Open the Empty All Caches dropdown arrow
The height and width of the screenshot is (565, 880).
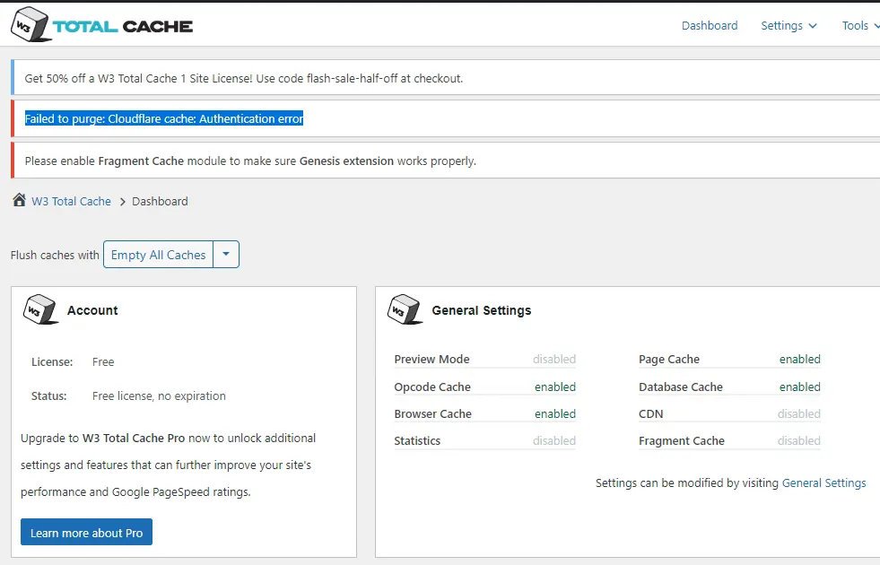226,254
